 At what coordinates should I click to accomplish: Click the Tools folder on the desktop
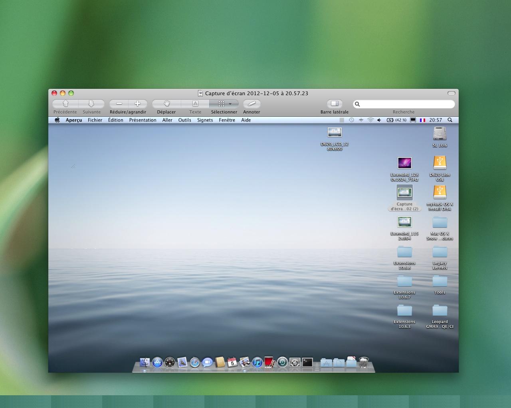point(440,282)
